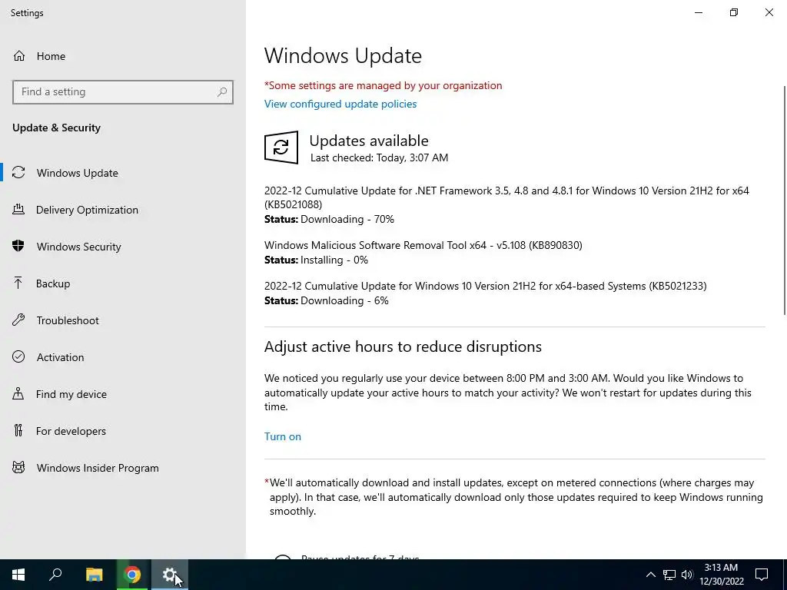
Task: Switch to Google Chrome in the taskbar
Action: pos(132,575)
